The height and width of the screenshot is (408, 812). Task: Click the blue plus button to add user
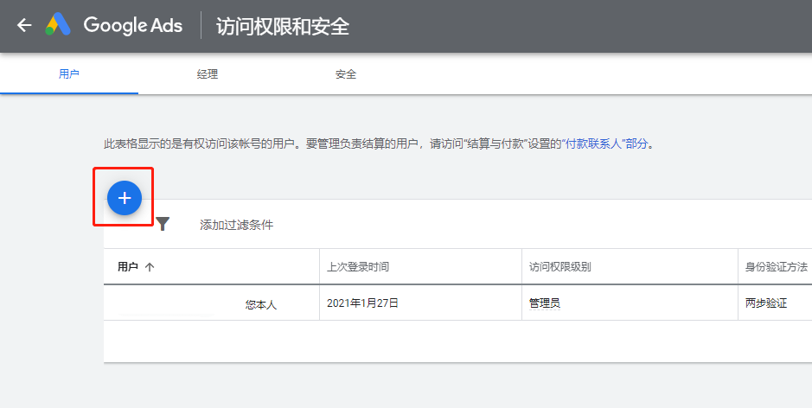tap(124, 198)
